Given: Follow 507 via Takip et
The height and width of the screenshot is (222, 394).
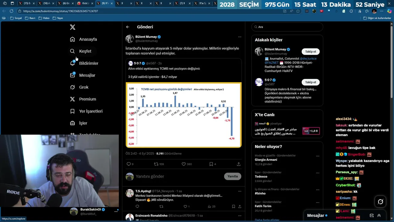Looking at the screenshot, I should (311, 82).
